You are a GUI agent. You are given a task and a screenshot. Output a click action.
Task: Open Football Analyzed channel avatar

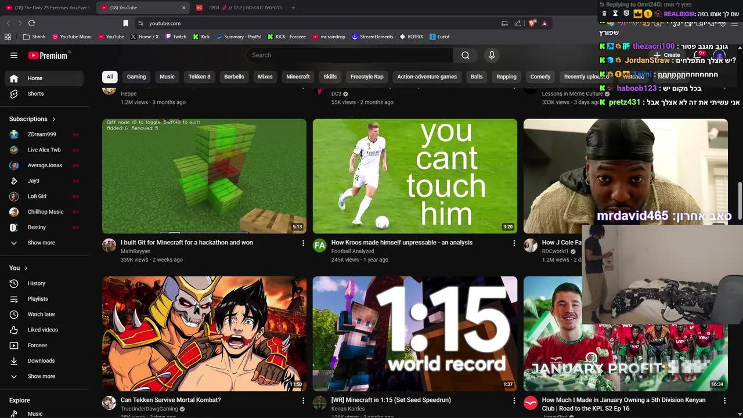click(320, 245)
